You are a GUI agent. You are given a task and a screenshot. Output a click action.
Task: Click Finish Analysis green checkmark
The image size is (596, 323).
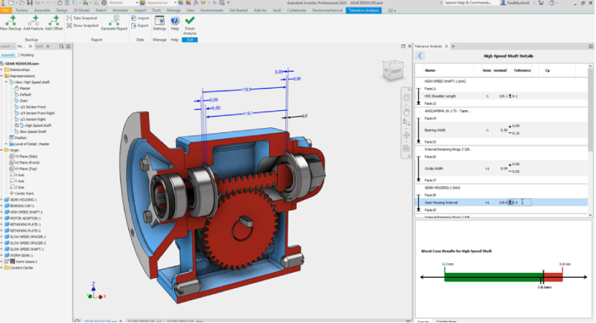pyautogui.click(x=190, y=25)
